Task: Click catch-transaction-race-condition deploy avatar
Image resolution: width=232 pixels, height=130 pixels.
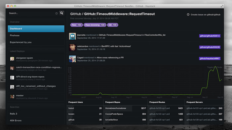Action: coord(12,68)
